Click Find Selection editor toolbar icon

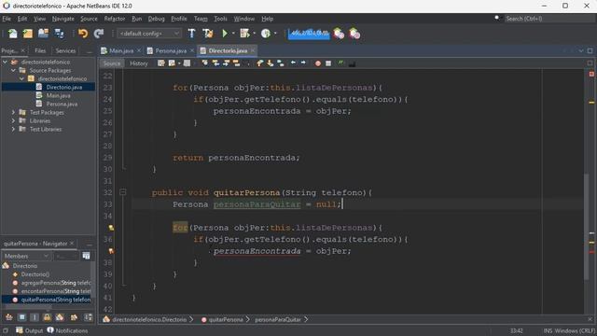click(x=205, y=63)
